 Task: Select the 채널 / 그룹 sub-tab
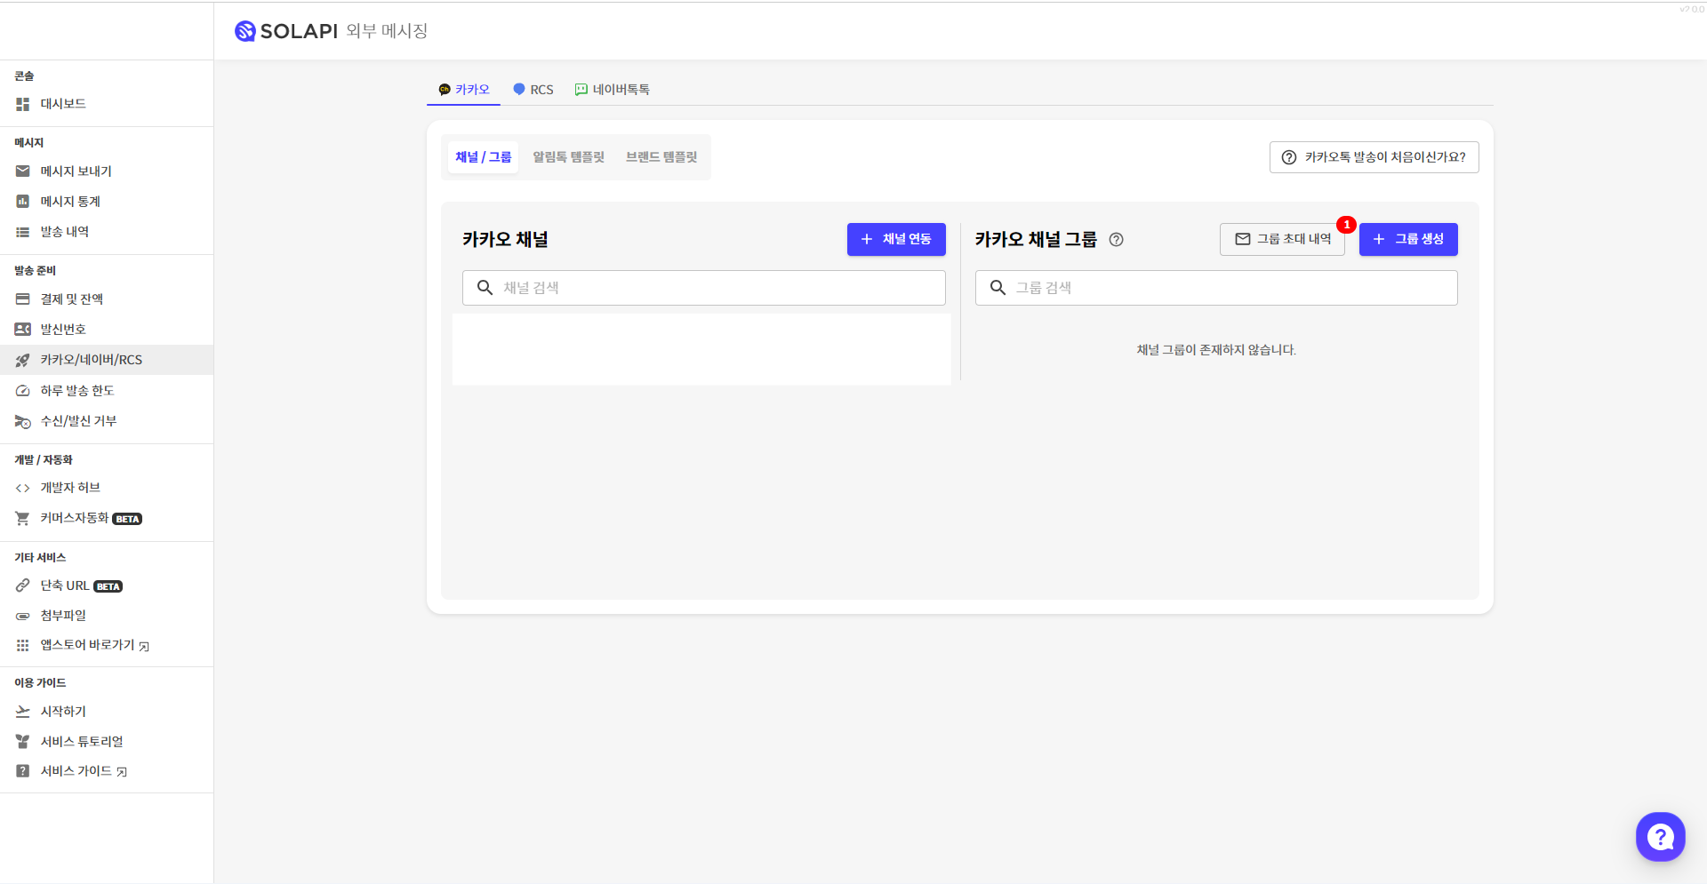coord(483,157)
